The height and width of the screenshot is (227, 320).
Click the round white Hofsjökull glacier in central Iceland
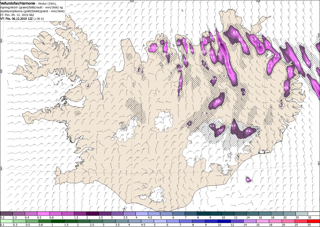[164, 121]
